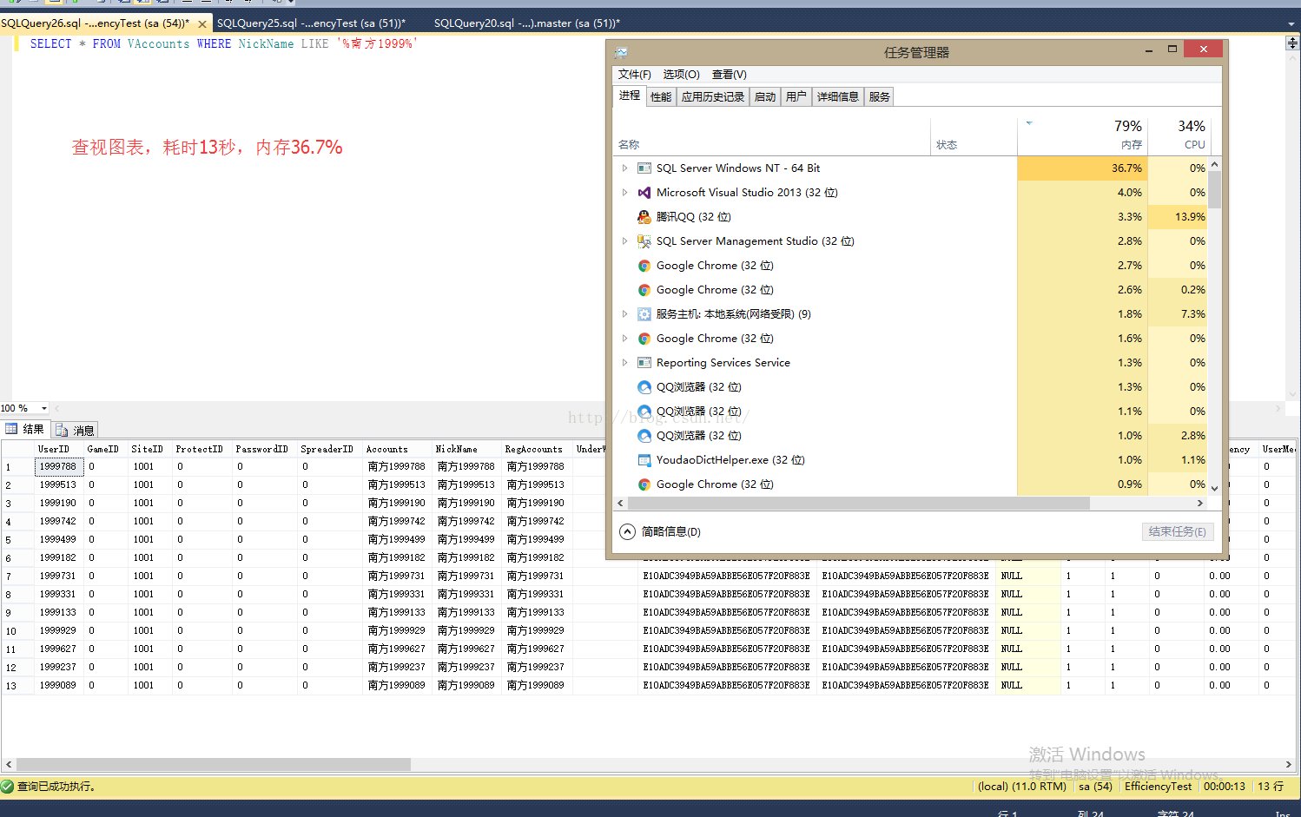Expand the Reporting Services Service process

[624, 363]
